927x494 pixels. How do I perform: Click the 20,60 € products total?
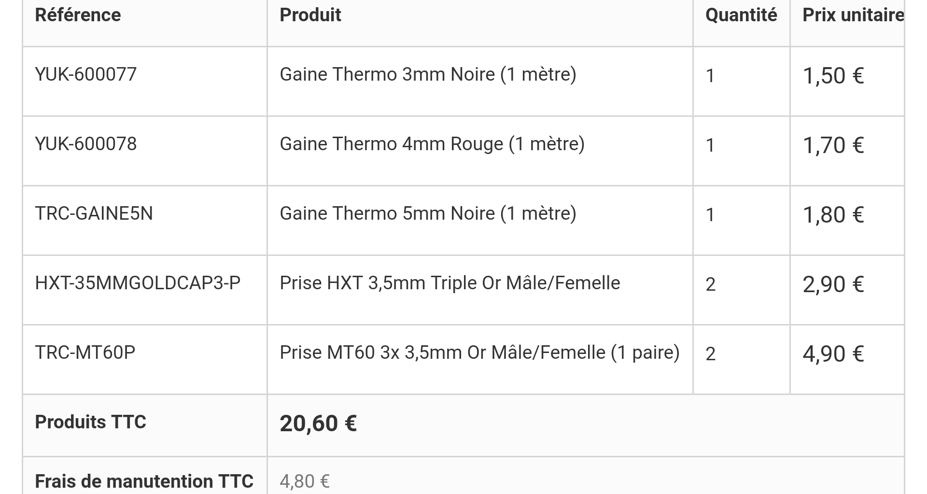tap(318, 423)
